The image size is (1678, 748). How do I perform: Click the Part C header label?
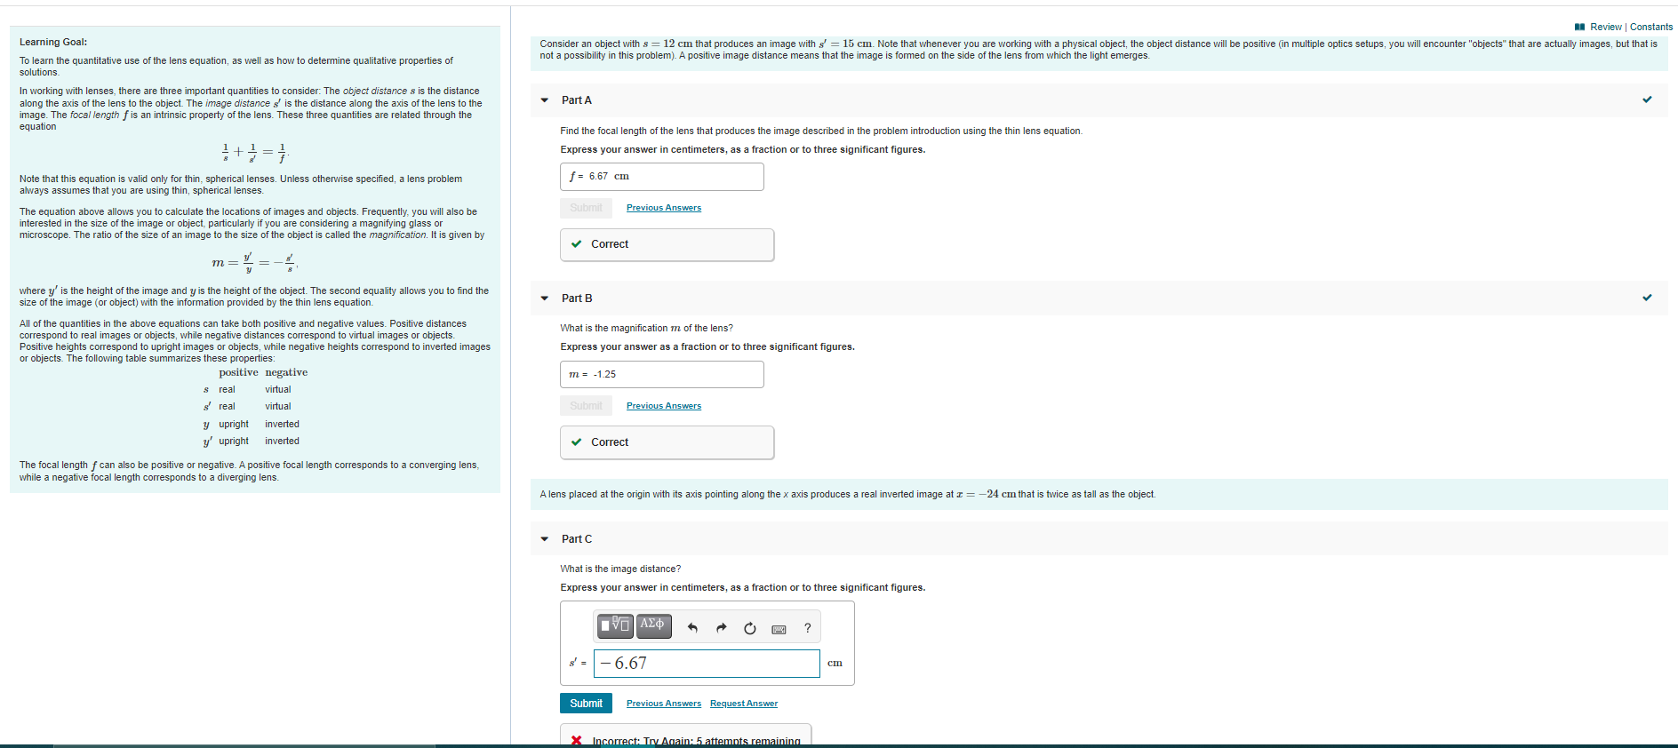click(576, 539)
